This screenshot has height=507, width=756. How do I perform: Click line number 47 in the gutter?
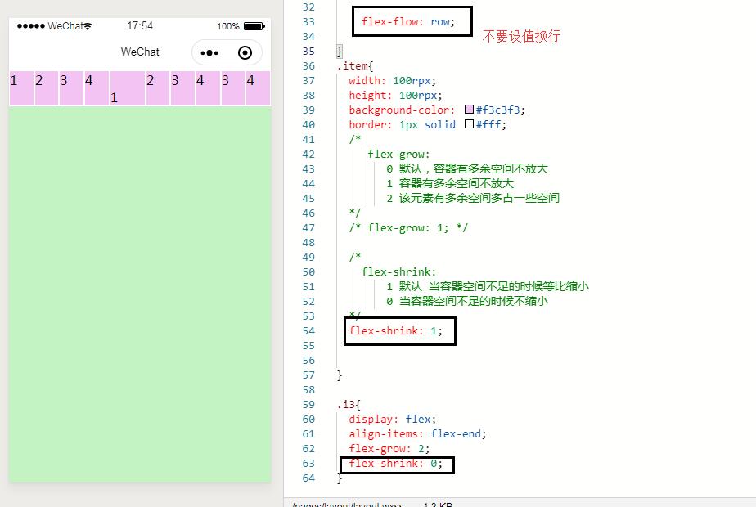tap(308, 227)
